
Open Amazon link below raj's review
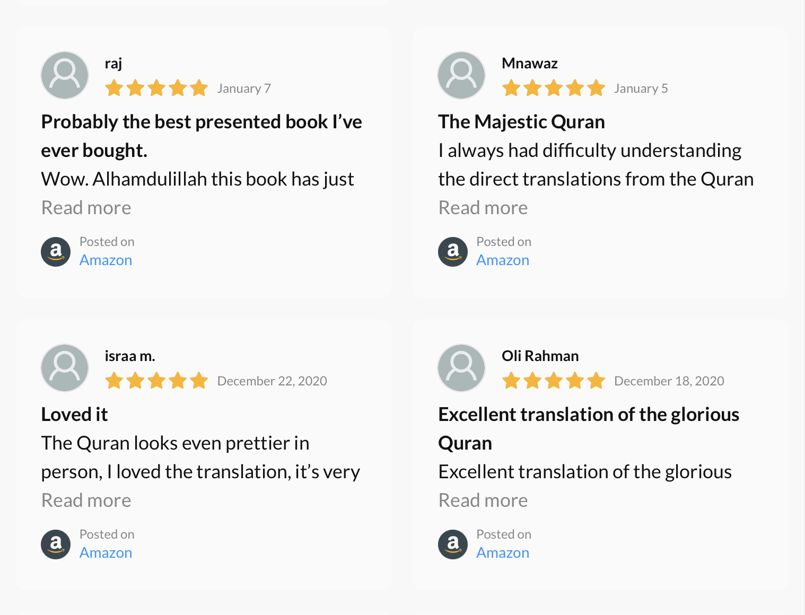click(x=106, y=260)
